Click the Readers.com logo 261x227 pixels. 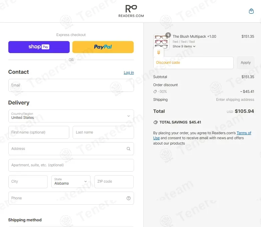coord(131,11)
